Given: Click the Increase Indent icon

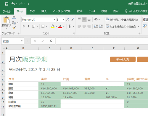Looking at the screenshot, I should [x=101, y=26].
